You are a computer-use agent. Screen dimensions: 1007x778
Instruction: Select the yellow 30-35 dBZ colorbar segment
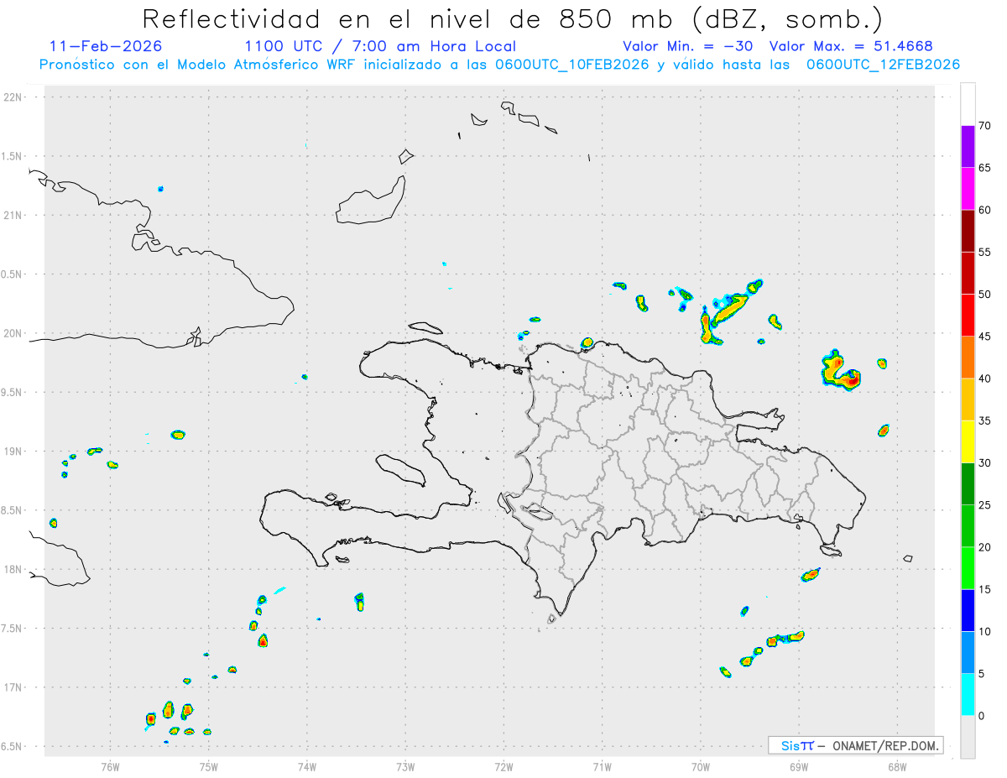pyautogui.click(x=968, y=441)
